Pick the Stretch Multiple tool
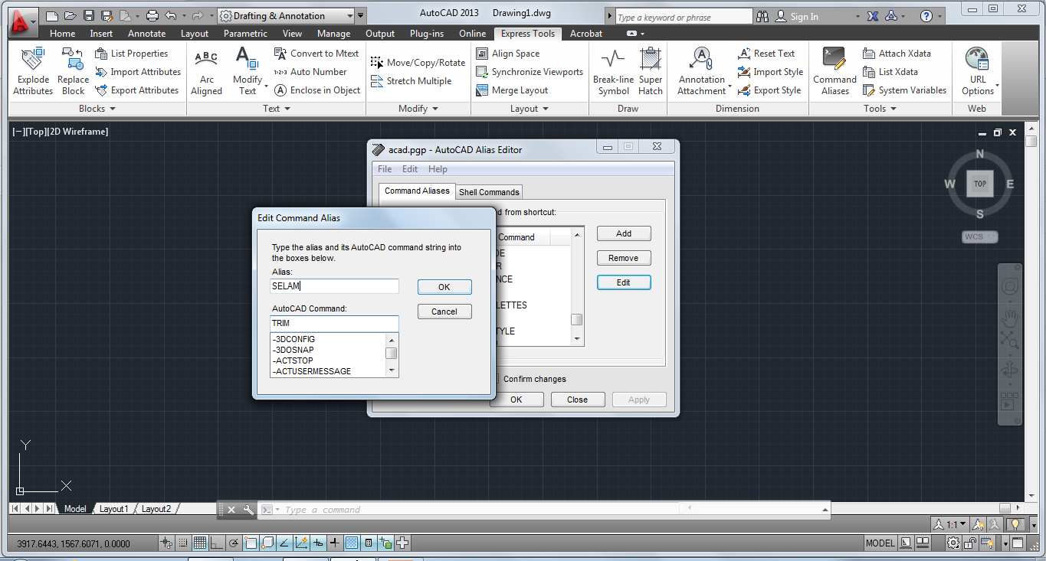The image size is (1046, 561). click(x=411, y=81)
